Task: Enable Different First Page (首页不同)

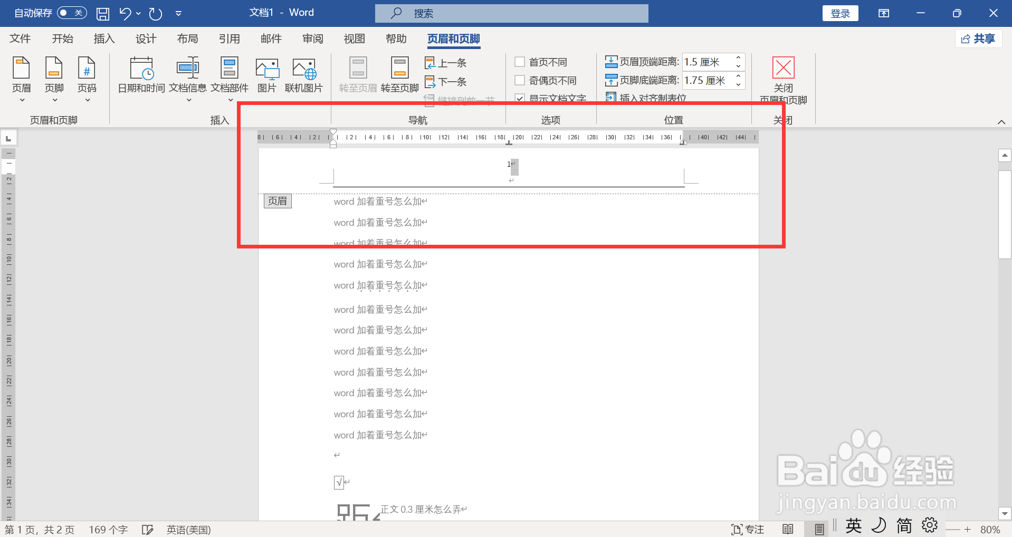Action: [x=541, y=62]
